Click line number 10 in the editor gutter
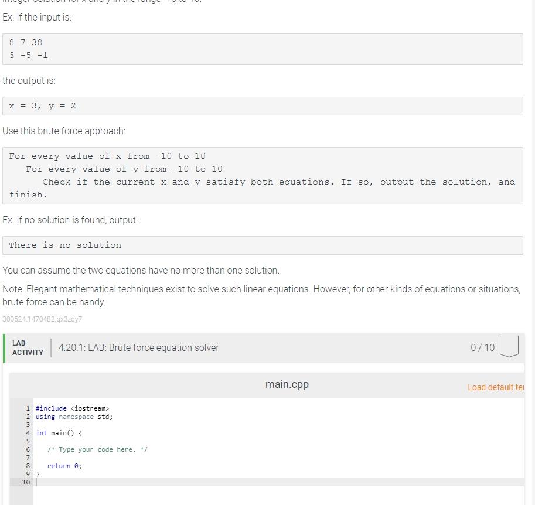Viewport: 535px width, 505px height. [x=25, y=482]
